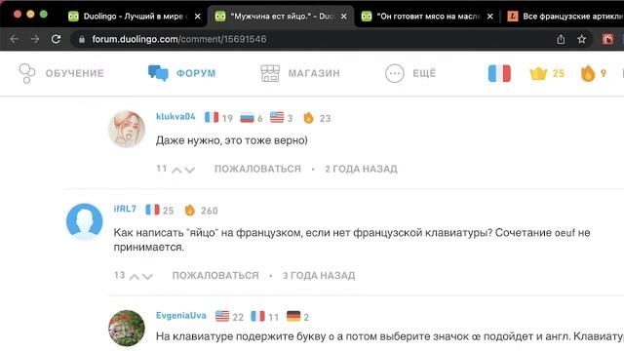This screenshot has height=351, width=624.
Task: Open the red browser extension icon
Action: coord(607,39)
